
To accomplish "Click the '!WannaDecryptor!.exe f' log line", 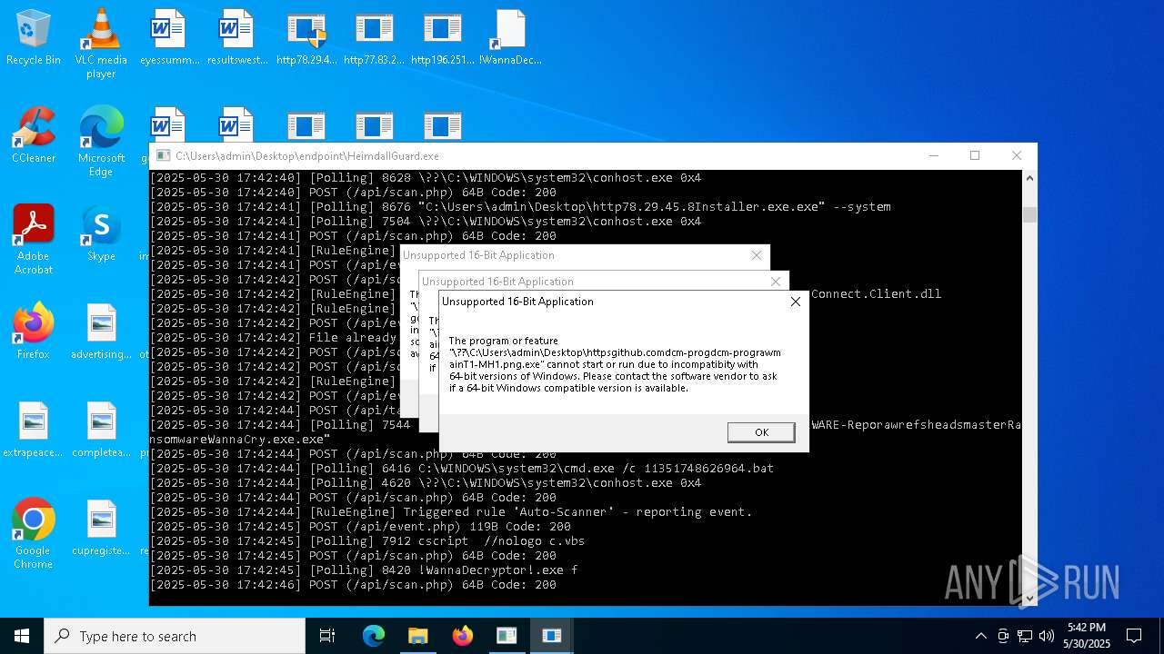I will (363, 570).
